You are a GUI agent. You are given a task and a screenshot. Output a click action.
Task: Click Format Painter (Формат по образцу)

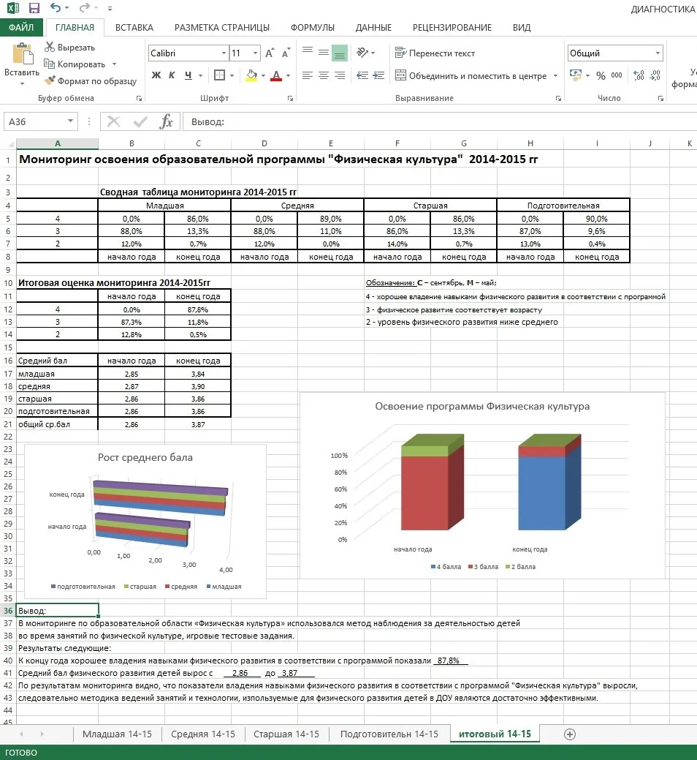point(91,81)
